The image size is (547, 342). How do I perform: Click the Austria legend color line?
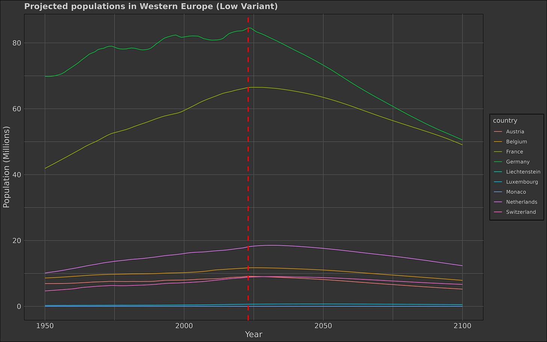point(498,132)
